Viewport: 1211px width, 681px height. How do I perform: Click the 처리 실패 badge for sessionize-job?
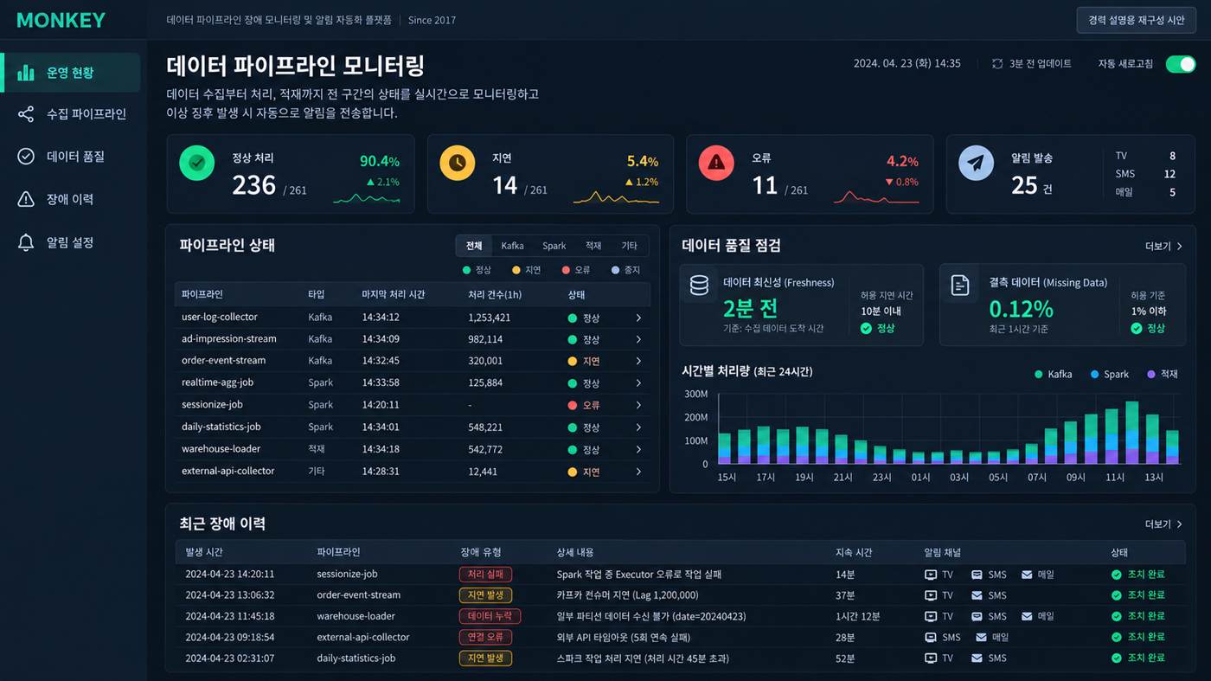coord(485,575)
